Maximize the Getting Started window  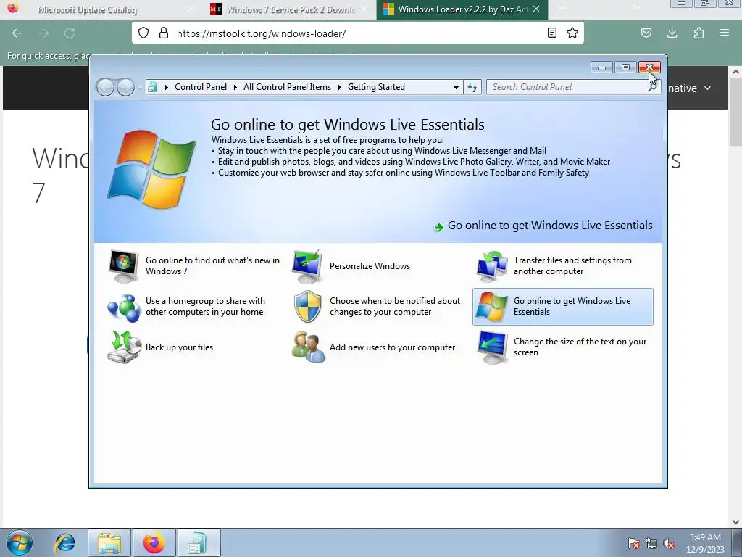(x=625, y=67)
